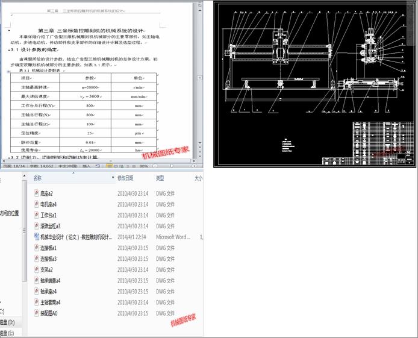
Task: Sort files by 大小 column header
Action: 198,178
